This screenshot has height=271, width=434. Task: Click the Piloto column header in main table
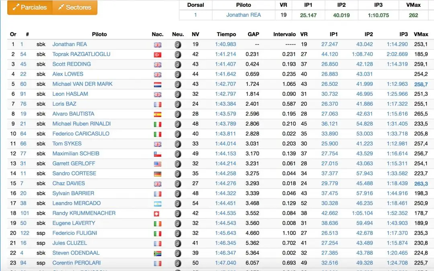(99, 34)
